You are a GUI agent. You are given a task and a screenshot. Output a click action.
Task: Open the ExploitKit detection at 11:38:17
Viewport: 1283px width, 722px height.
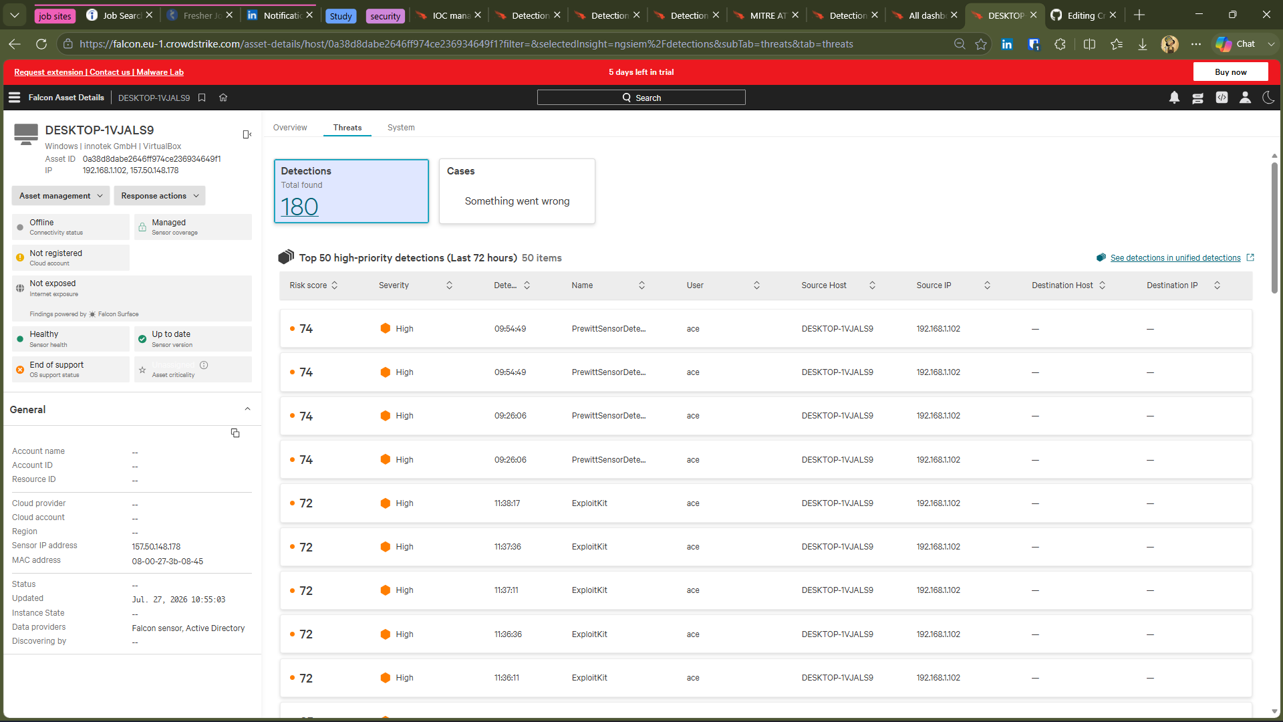tap(765, 503)
